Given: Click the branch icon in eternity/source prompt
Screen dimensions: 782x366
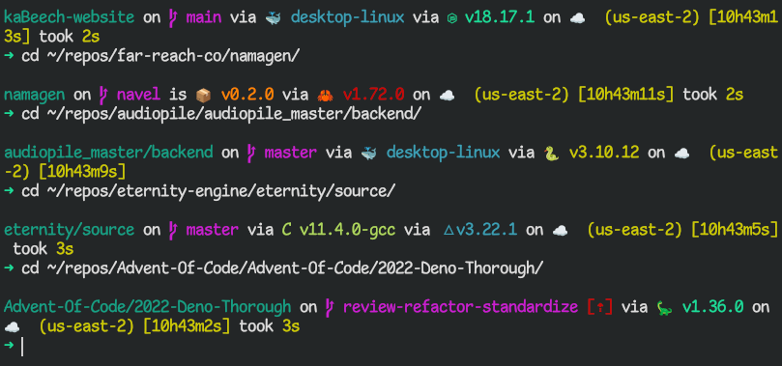Looking at the screenshot, I should tap(174, 230).
